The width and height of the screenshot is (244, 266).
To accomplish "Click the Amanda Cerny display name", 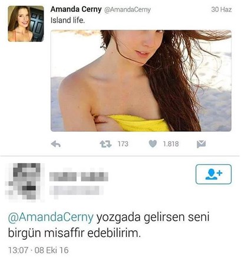I will point(76,9).
